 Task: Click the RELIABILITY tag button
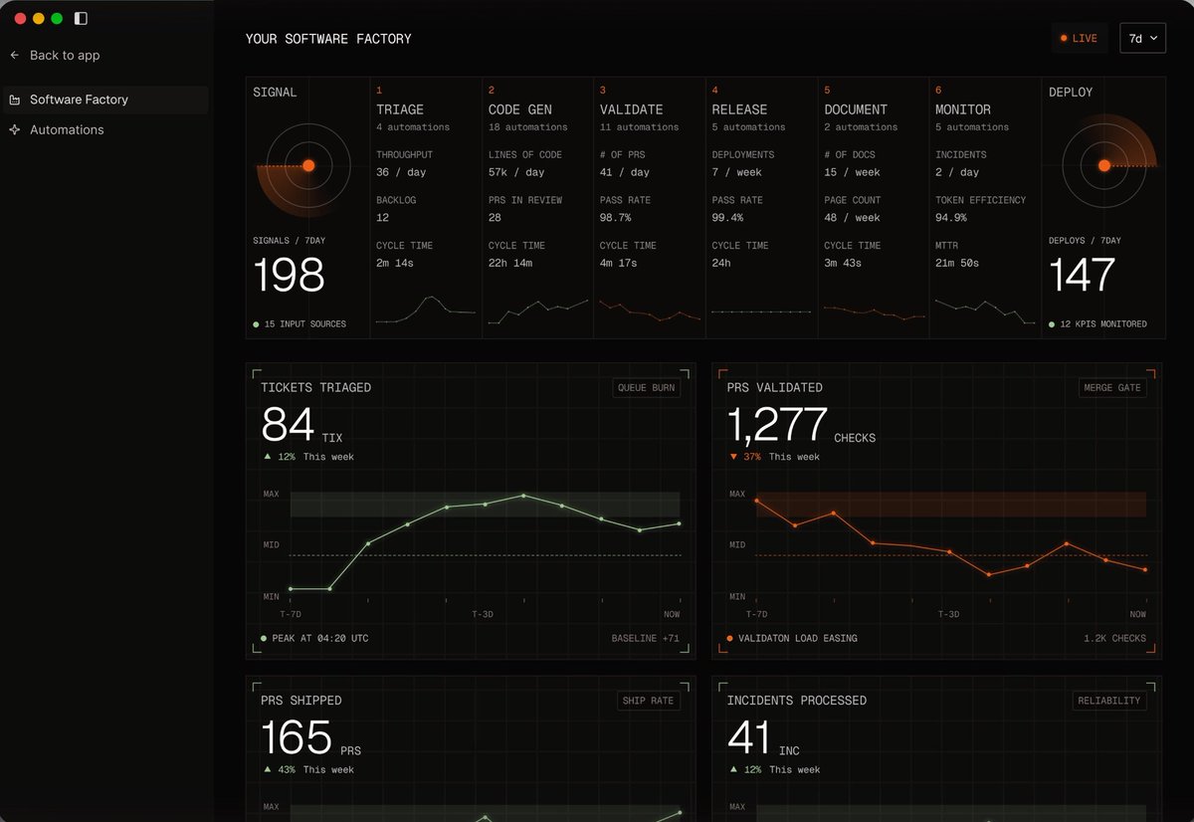[1109, 701]
